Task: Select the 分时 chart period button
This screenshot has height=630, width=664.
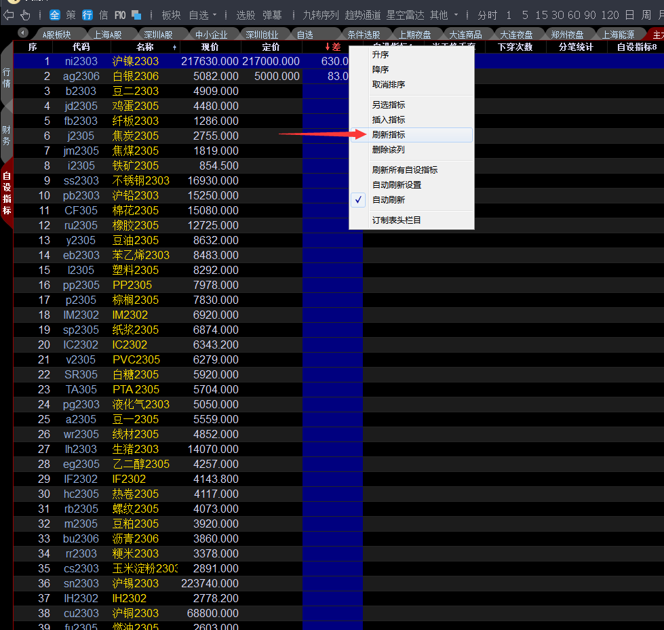Action: (487, 15)
